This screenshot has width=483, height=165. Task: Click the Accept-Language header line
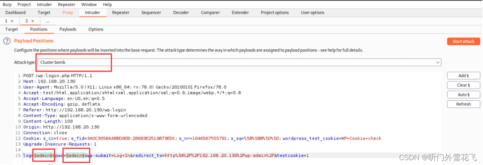coord(64,98)
